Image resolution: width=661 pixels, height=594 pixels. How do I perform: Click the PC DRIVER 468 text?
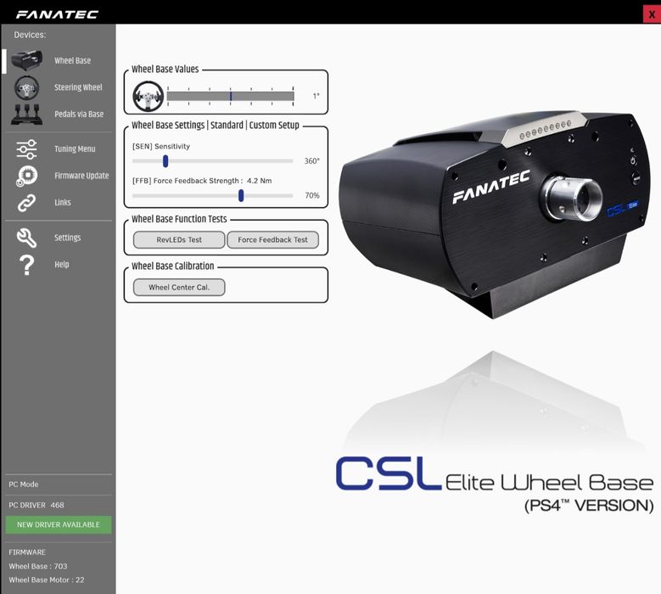(x=36, y=505)
